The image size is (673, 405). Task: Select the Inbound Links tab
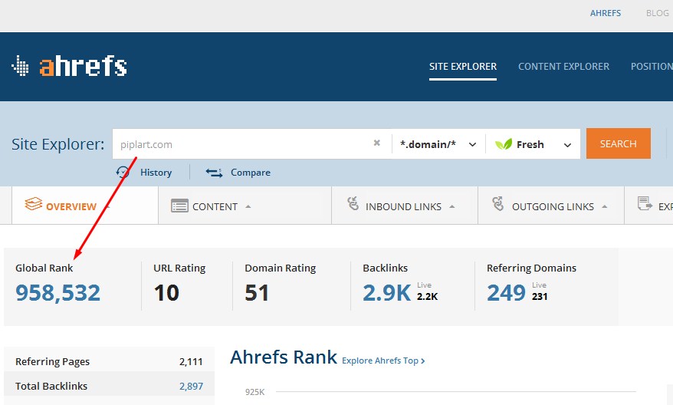tap(404, 206)
